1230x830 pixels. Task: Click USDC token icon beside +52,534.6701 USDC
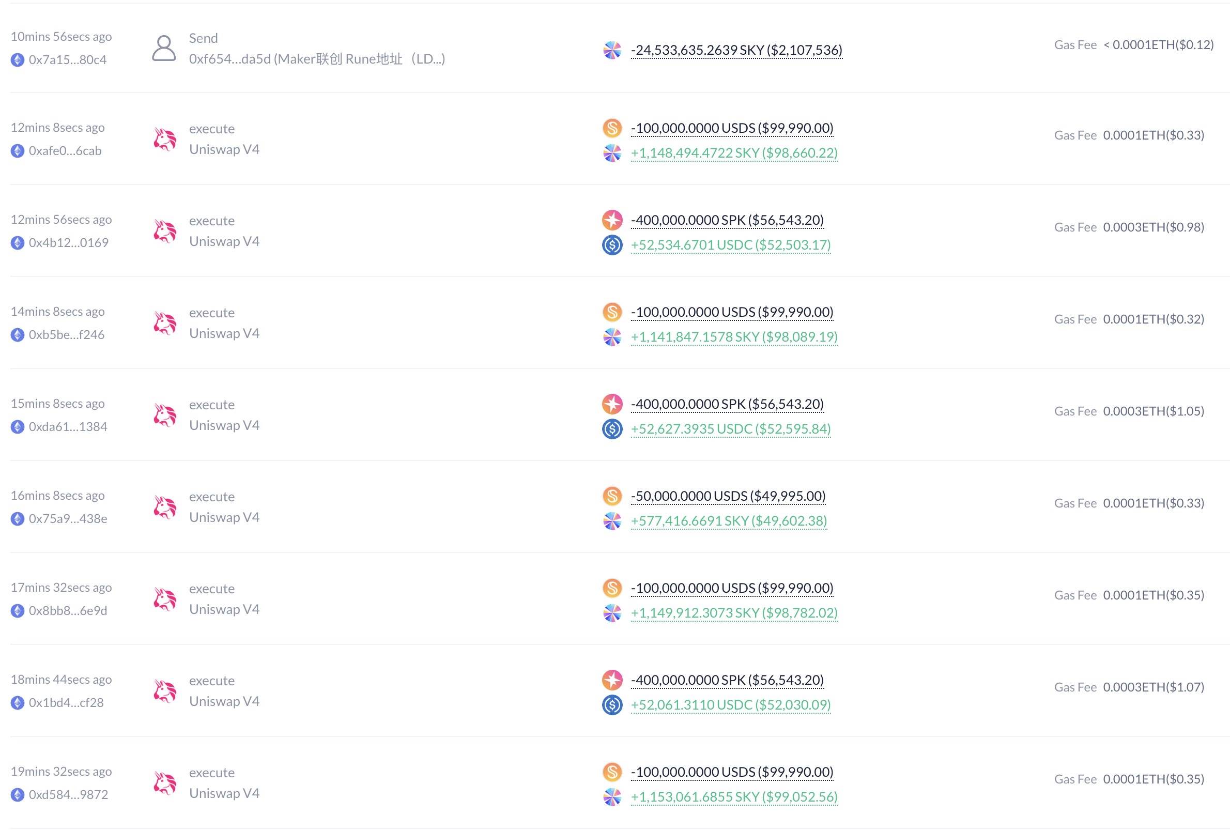click(x=612, y=245)
